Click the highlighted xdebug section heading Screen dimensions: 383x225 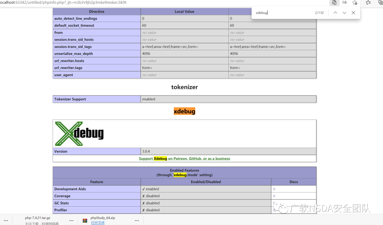[x=184, y=111]
